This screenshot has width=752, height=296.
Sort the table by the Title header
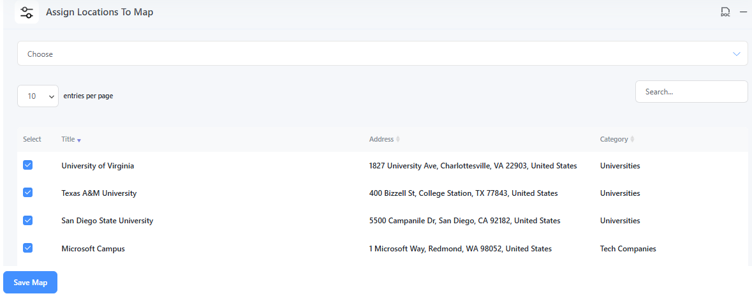[68, 139]
